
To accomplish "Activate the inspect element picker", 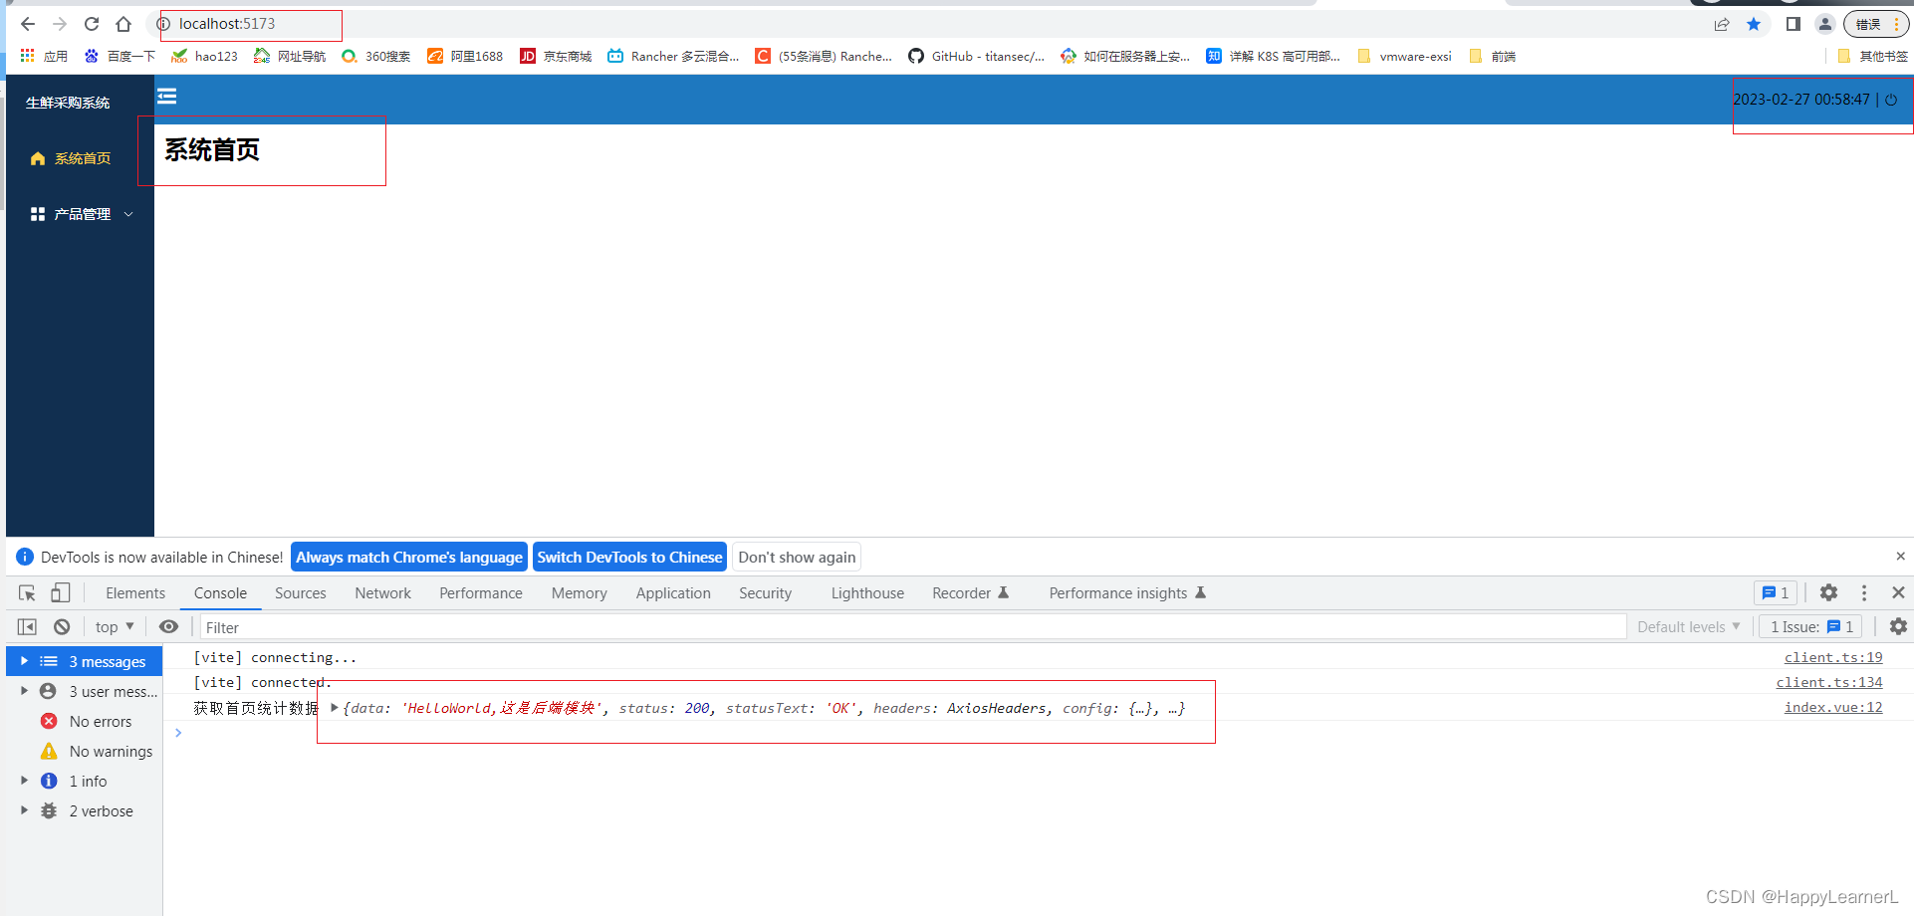I will click(x=27, y=593).
